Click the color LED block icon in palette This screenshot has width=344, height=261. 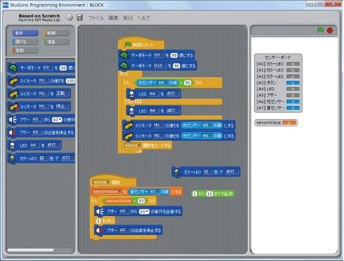[12, 158]
